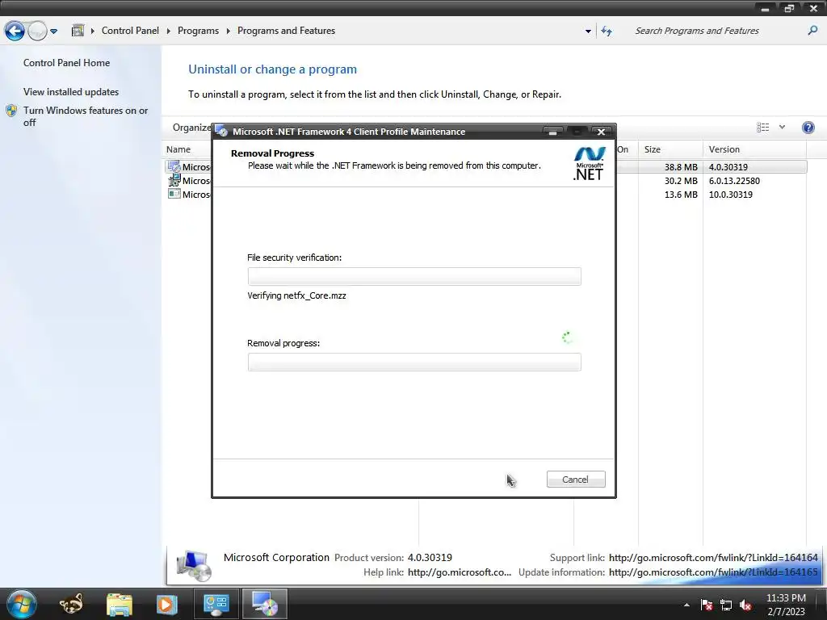
Task: Refresh the Programs and Features list
Action: 607,31
